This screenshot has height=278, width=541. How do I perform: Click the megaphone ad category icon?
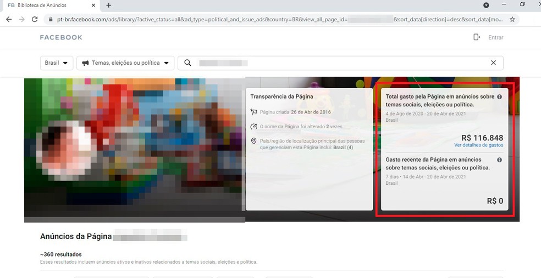85,63
